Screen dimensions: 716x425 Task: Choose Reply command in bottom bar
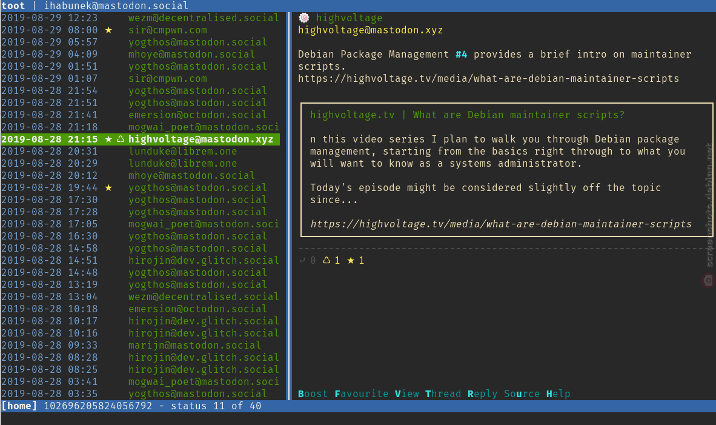pos(482,394)
